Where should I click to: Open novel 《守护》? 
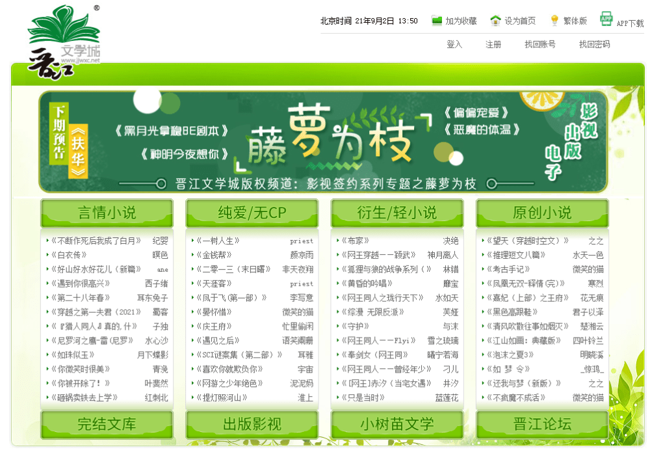pyautogui.click(x=356, y=326)
